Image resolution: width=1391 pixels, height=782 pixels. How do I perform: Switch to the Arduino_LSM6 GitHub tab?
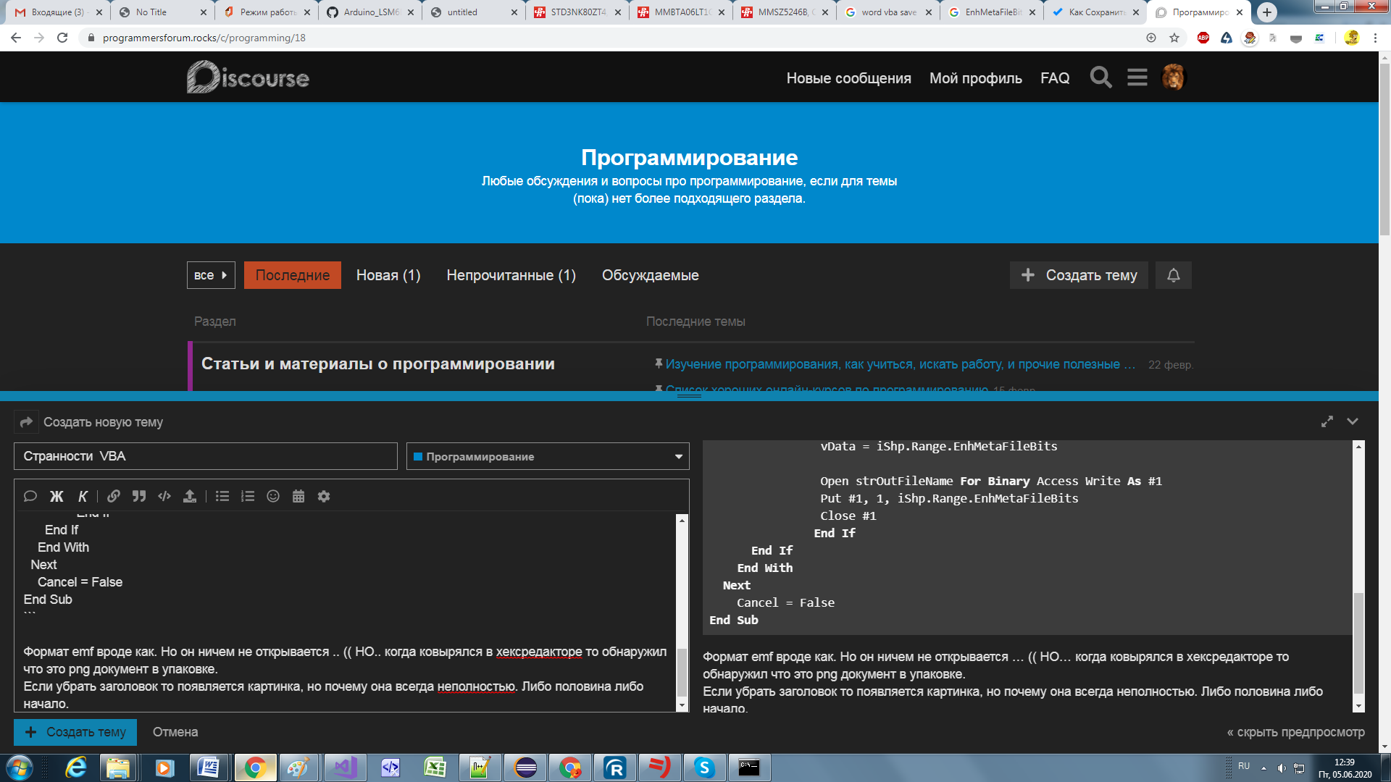(x=371, y=12)
